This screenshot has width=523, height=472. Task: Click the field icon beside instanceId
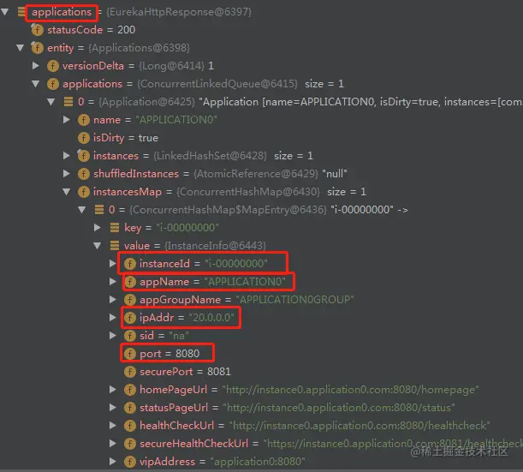tap(130, 264)
